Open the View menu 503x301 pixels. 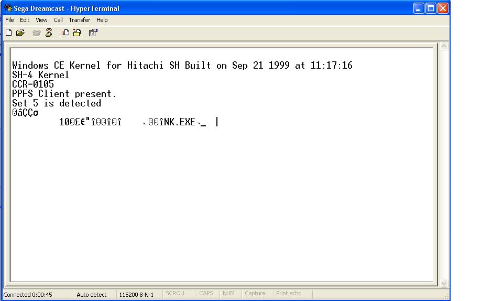point(41,20)
